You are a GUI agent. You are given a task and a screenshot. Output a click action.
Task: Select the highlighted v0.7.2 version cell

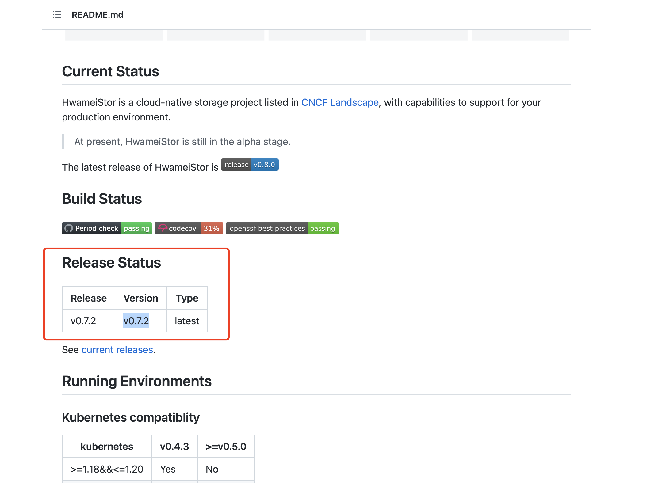(x=136, y=321)
